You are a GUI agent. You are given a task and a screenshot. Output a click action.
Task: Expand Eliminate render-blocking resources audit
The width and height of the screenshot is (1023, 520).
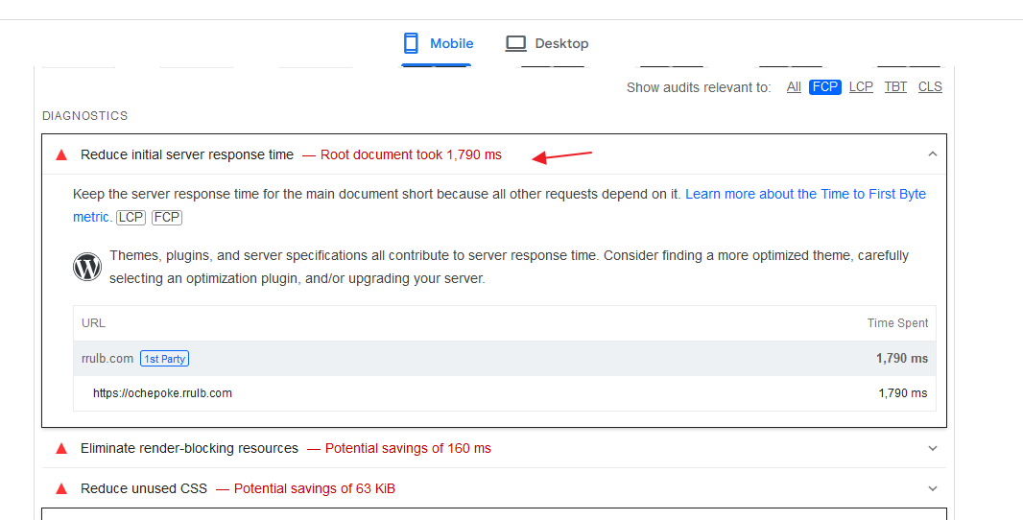tap(933, 449)
